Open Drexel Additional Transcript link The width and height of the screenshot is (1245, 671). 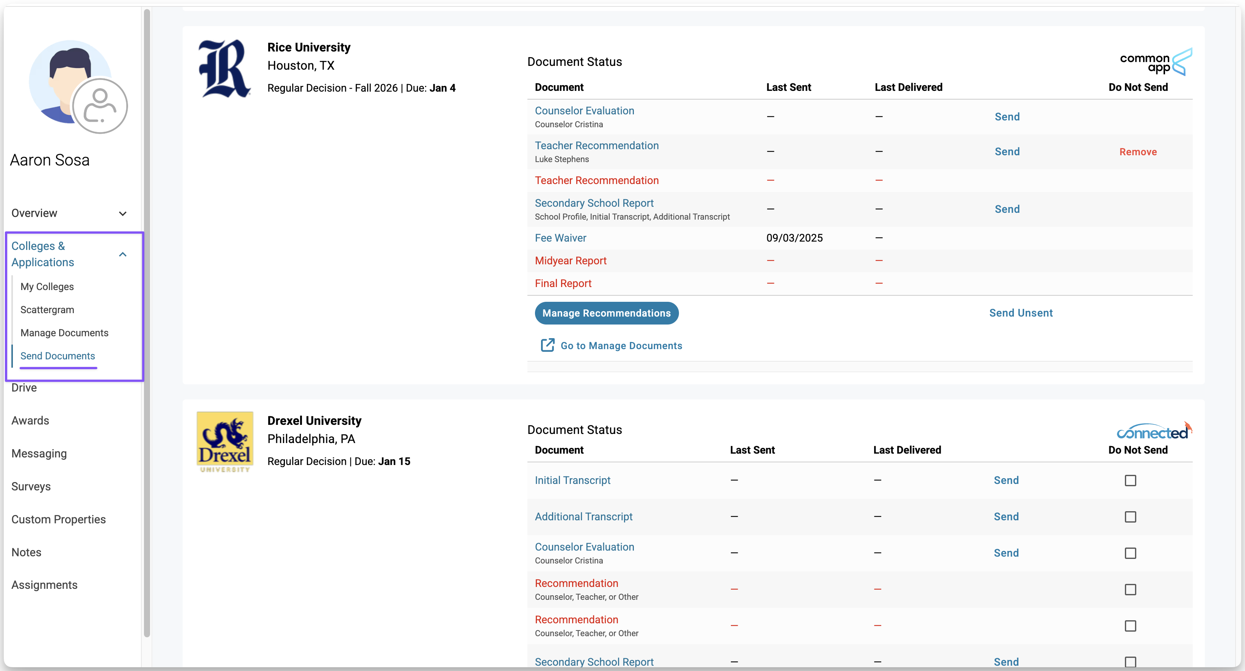click(x=583, y=517)
